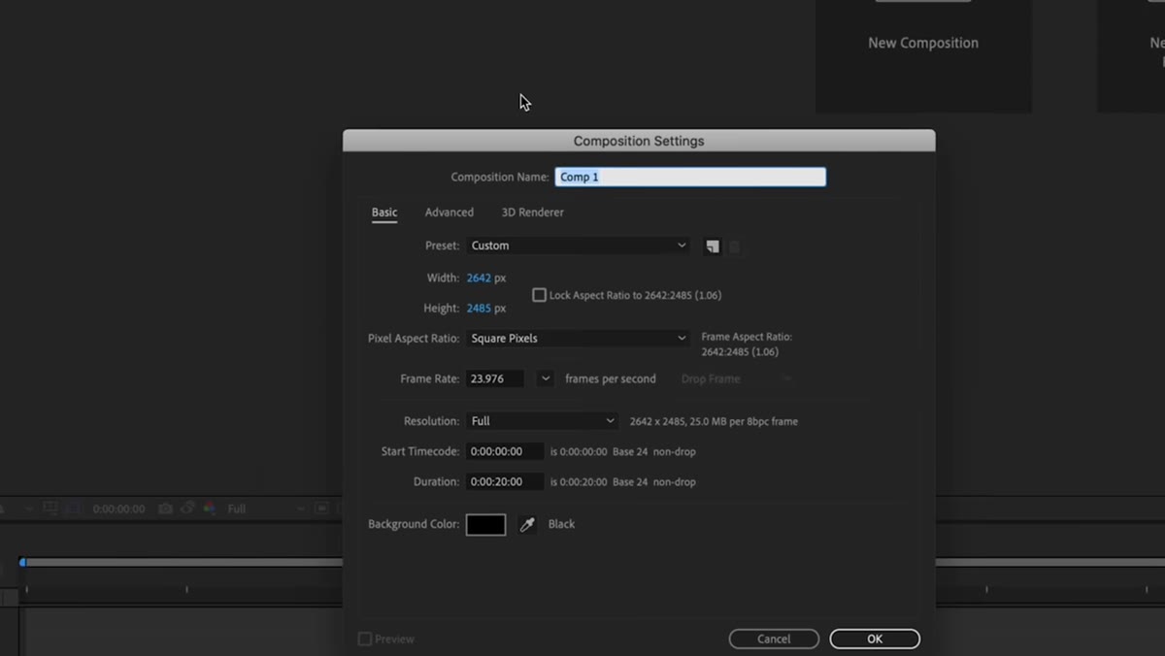Click the Cancel button
Viewport: 1165px width, 656px height.
tap(774, 639)
